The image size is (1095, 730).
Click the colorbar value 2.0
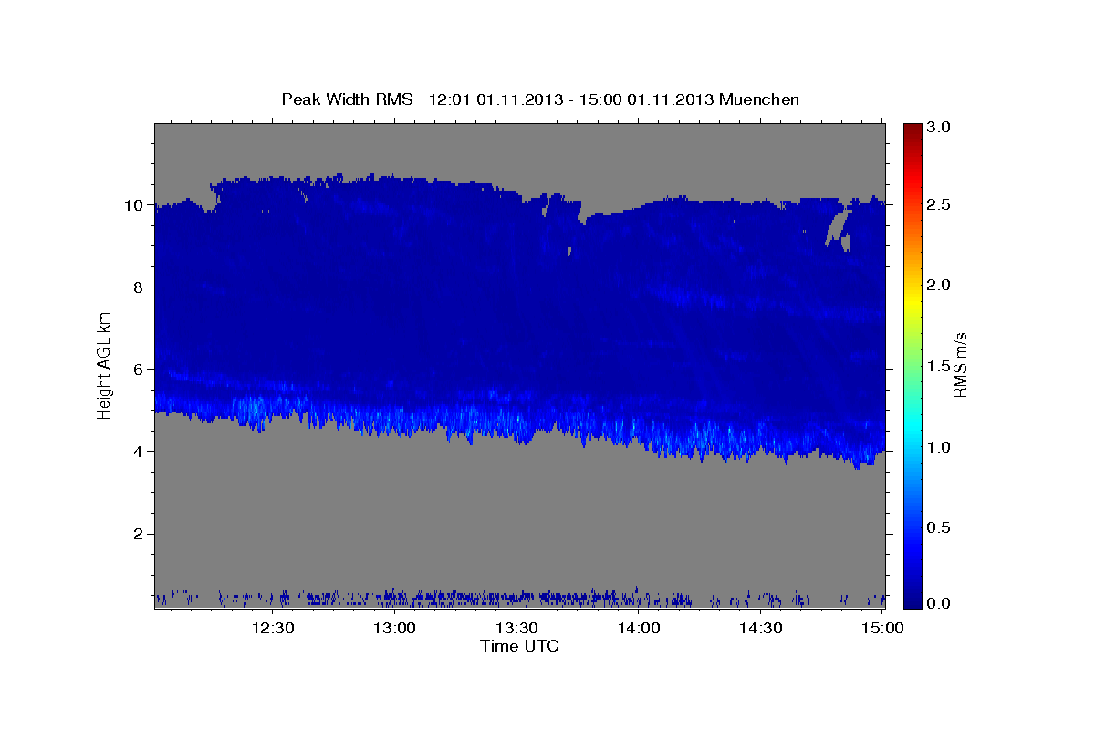click(x=939, y=285)
